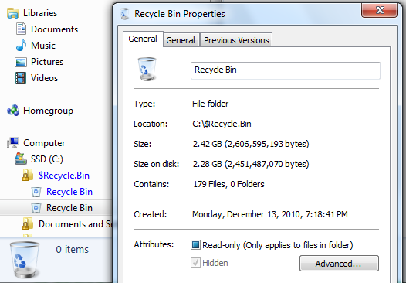Click the Documents and Settings folder icon
Viewport: 406px width, 283px height.
[28, 224]
